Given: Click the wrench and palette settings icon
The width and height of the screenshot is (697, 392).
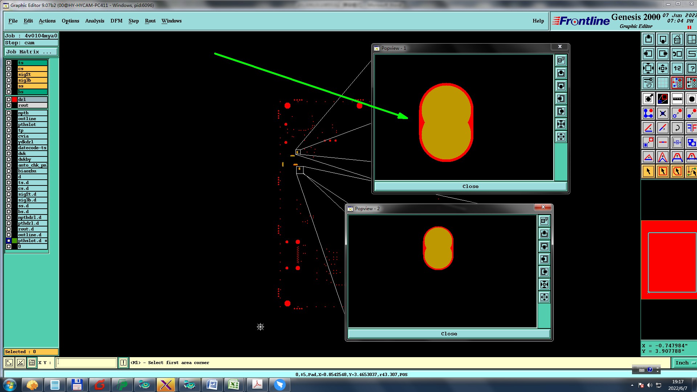Looking at the screenshot, I should tap(648, 83).
